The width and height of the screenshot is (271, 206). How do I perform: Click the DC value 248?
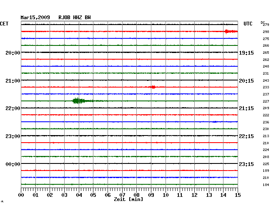coord(266,66)
